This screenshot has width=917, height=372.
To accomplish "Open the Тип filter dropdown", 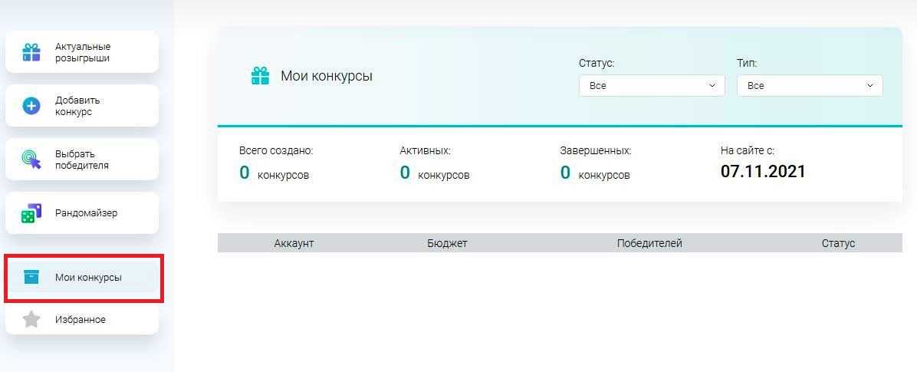I will pos(809,86).
